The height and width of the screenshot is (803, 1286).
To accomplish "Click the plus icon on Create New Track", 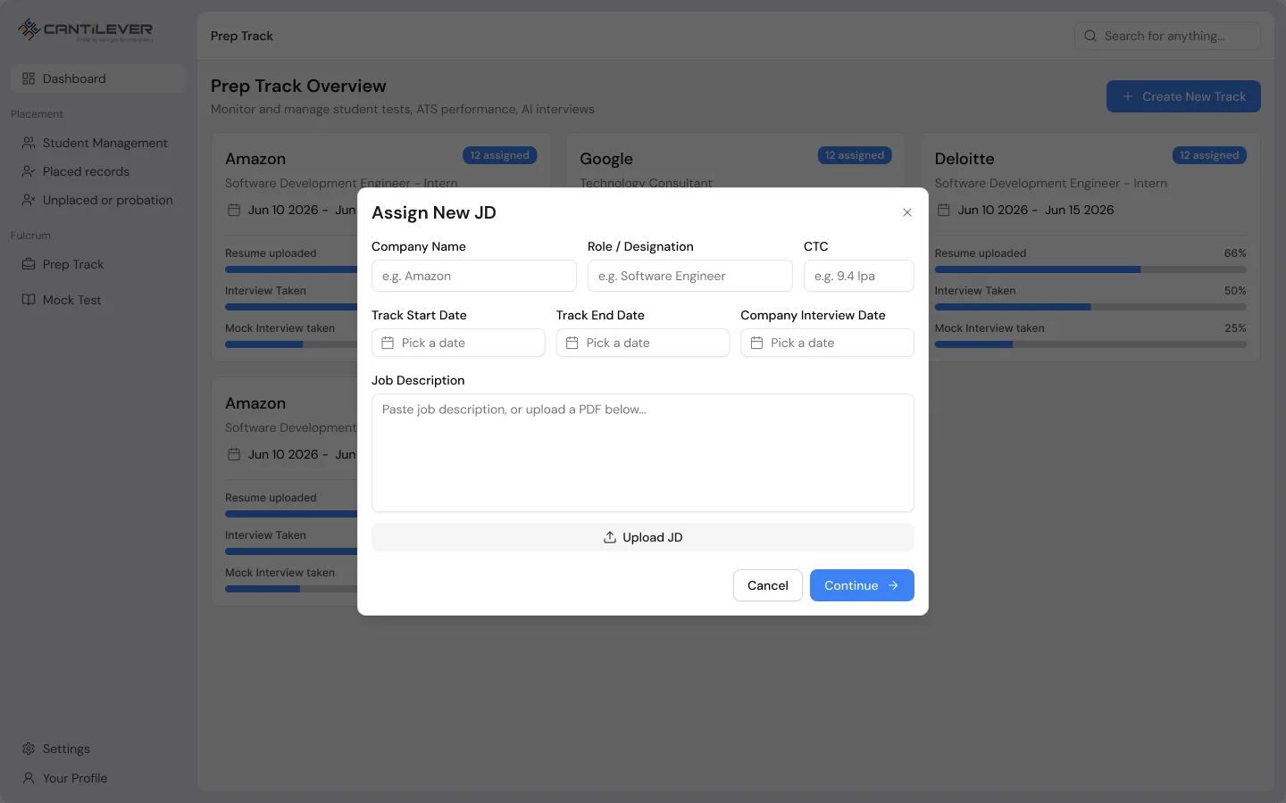I will tap(1128, 96).
